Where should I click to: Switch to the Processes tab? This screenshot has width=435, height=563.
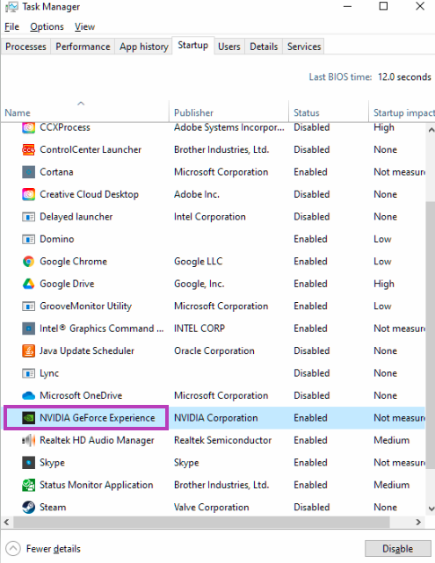tap(25, 47)
